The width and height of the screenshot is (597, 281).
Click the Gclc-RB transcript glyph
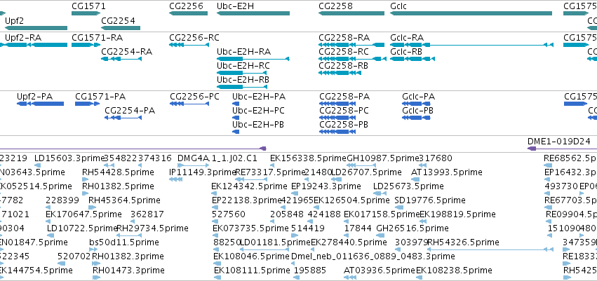point(412,59)
